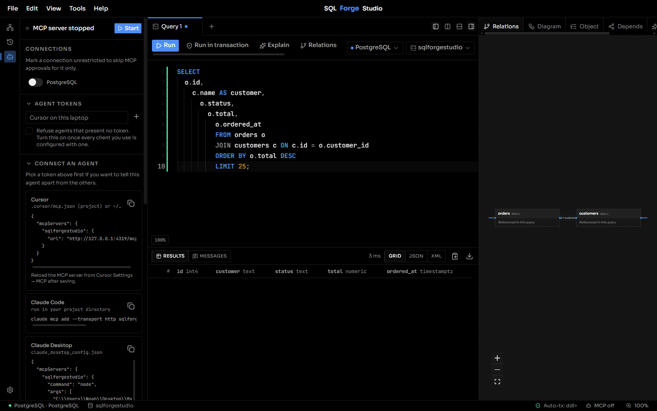Screen dimensions: 657x411
Task: Switch results view to XML
Action: click(x=436, y=256)
